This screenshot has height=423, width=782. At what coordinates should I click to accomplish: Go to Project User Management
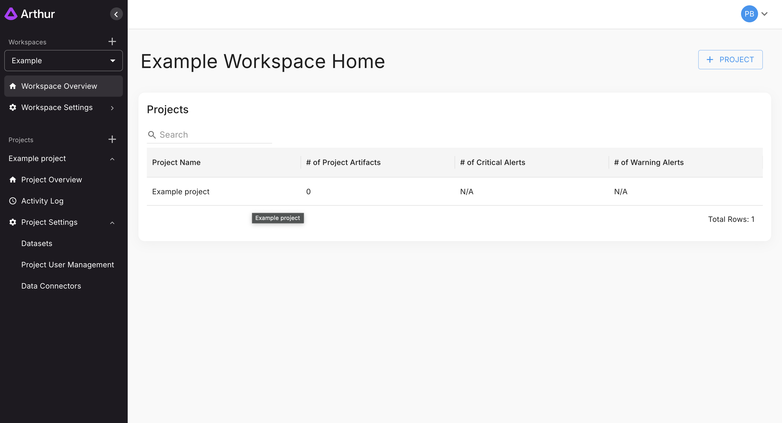click(67, 264)
